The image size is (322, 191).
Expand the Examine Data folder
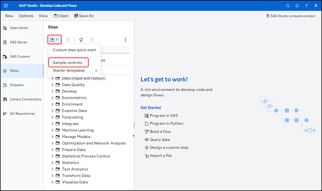pyautogui.click(x=52, y=111)
